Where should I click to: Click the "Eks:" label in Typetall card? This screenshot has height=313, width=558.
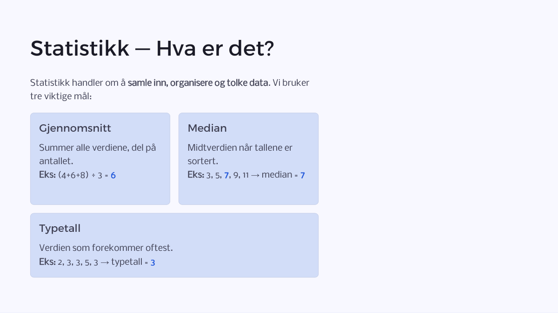point(47,262)
